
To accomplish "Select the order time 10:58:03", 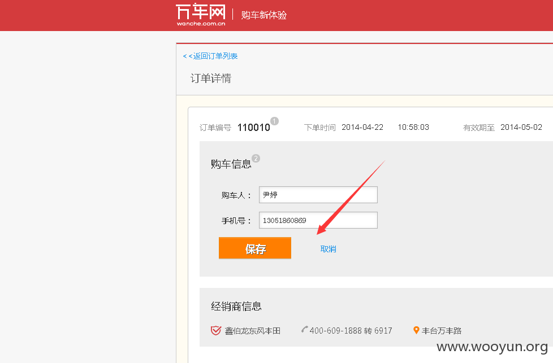I will 413,127.
